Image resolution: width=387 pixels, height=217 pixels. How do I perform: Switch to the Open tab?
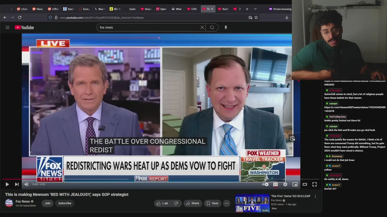[x=161, y=9]
